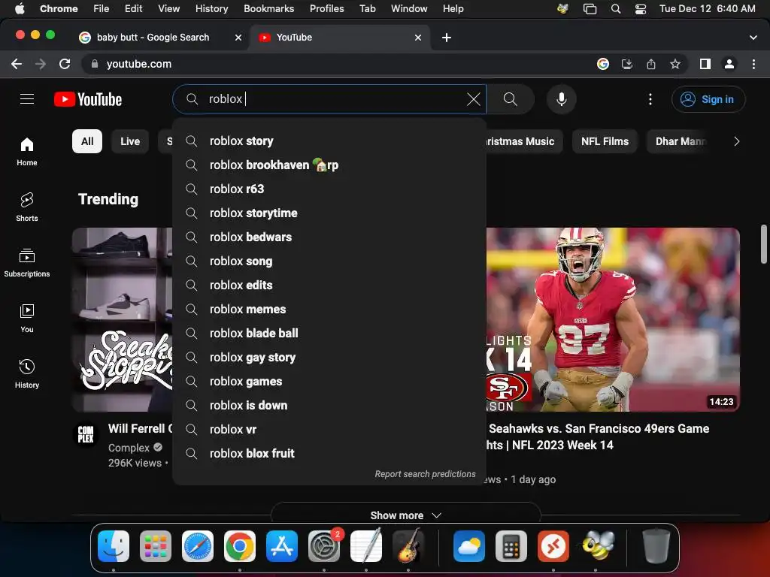The width and height of the screenshot is (770, 577).
Task: Start voice search with microphone icon
Action: 561,99
